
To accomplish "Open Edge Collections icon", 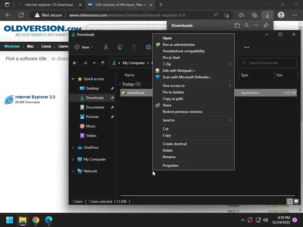I will coord(254,15).
